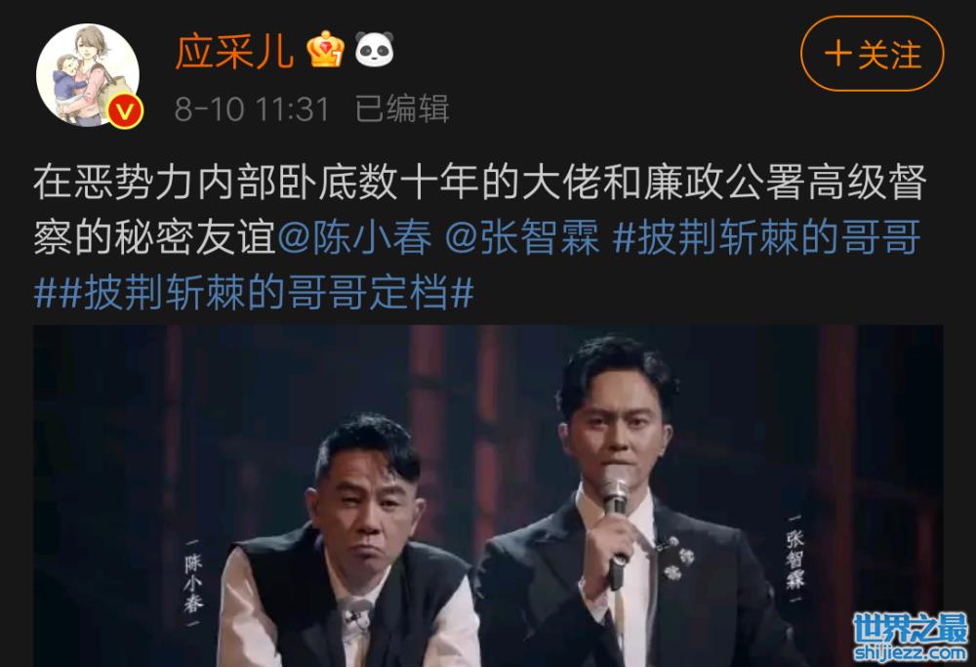Open the 应采儿 username link
This screenshot has width=976, height=667.
234,51
